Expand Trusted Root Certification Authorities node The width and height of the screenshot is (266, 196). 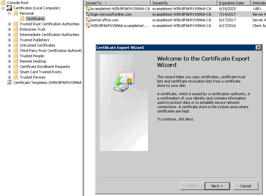coord(9,24)
